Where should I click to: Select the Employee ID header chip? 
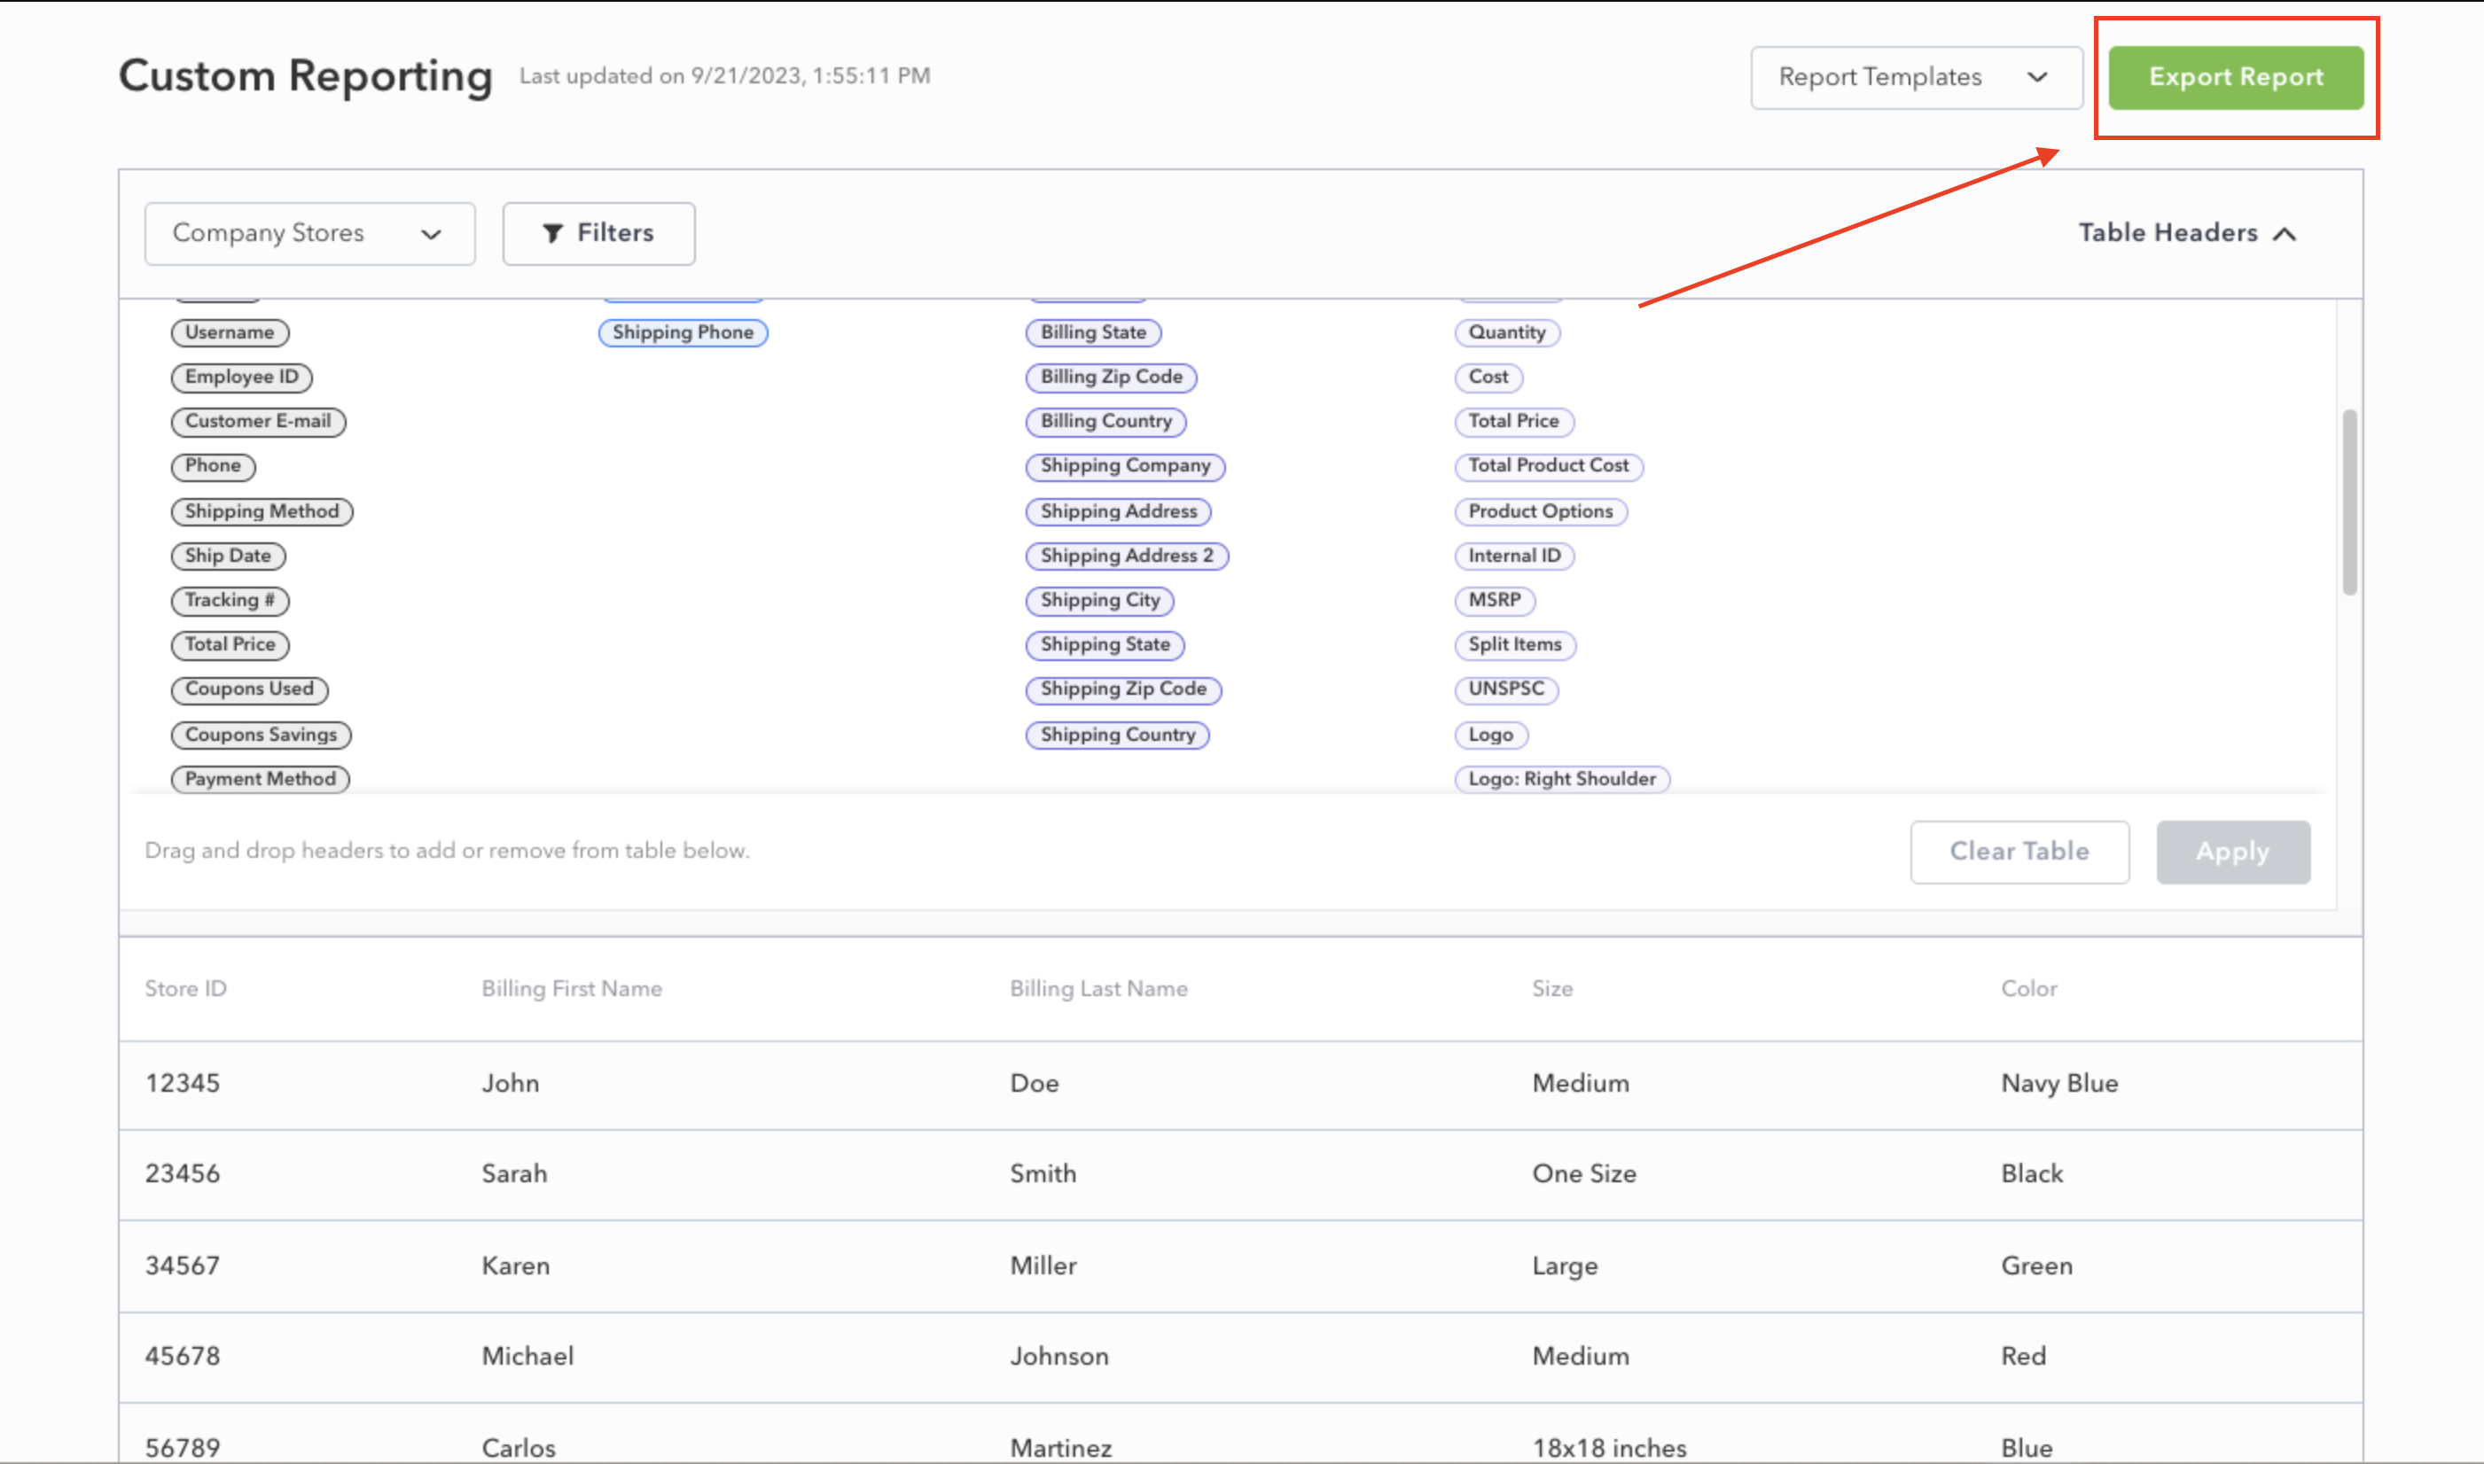coord(242,377)
